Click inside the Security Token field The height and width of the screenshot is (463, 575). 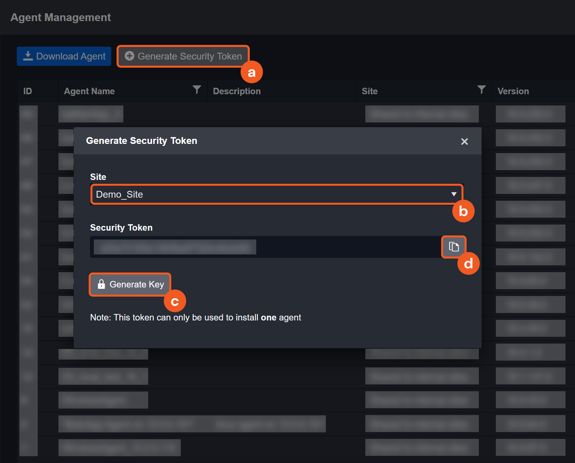coord(265,247)
